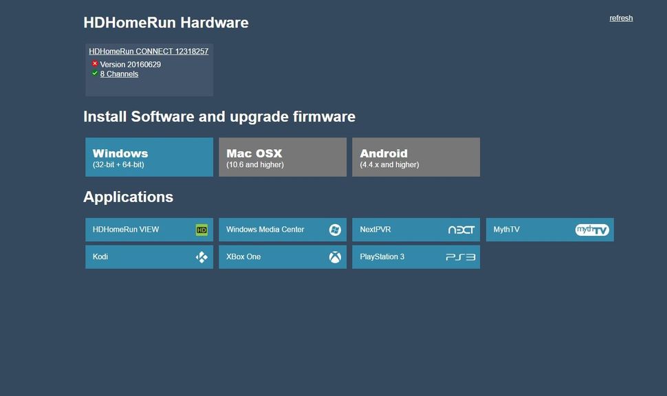Click the green checkmark channels icon

[95, 74]
